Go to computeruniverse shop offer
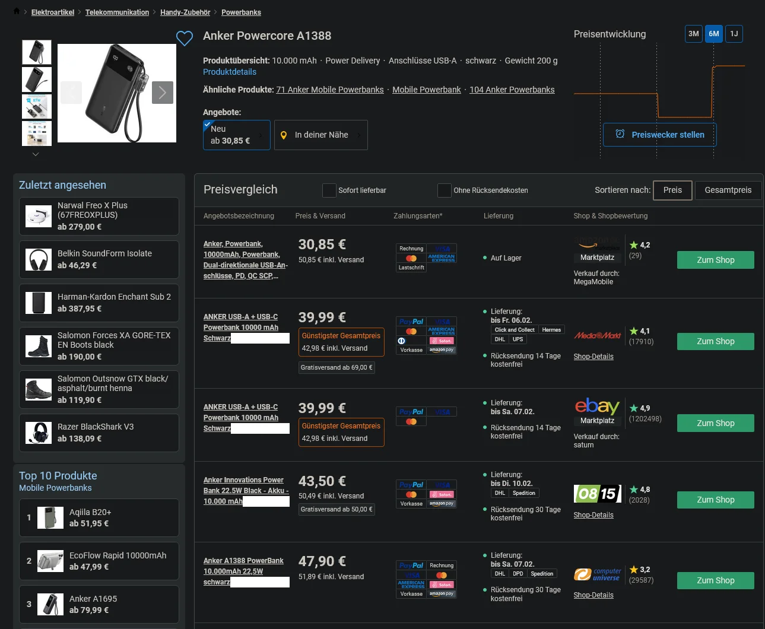 click(716, 580)
